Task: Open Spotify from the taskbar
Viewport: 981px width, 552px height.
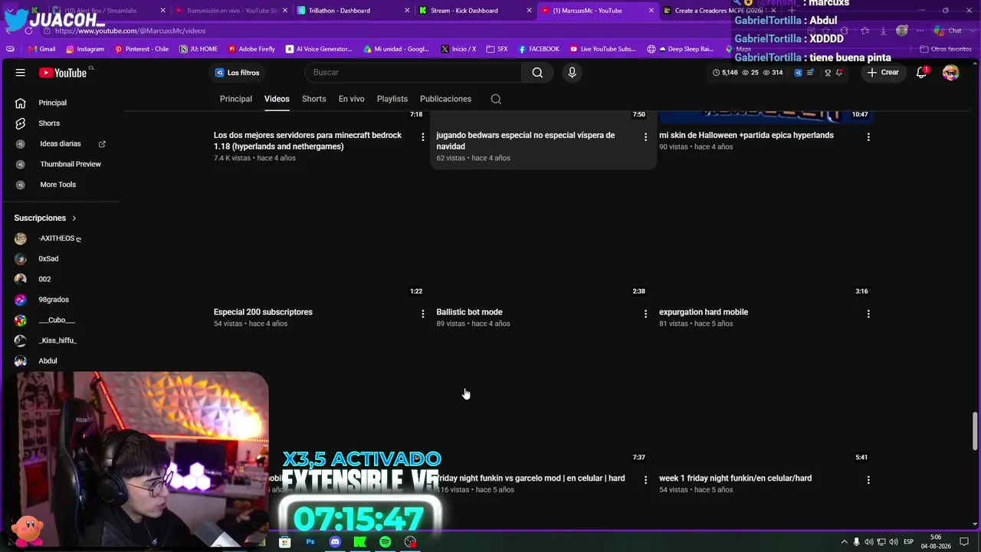Action: click(x=386, y=542)
